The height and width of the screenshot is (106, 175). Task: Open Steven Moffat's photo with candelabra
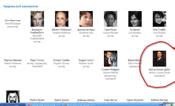coord(110,59)
